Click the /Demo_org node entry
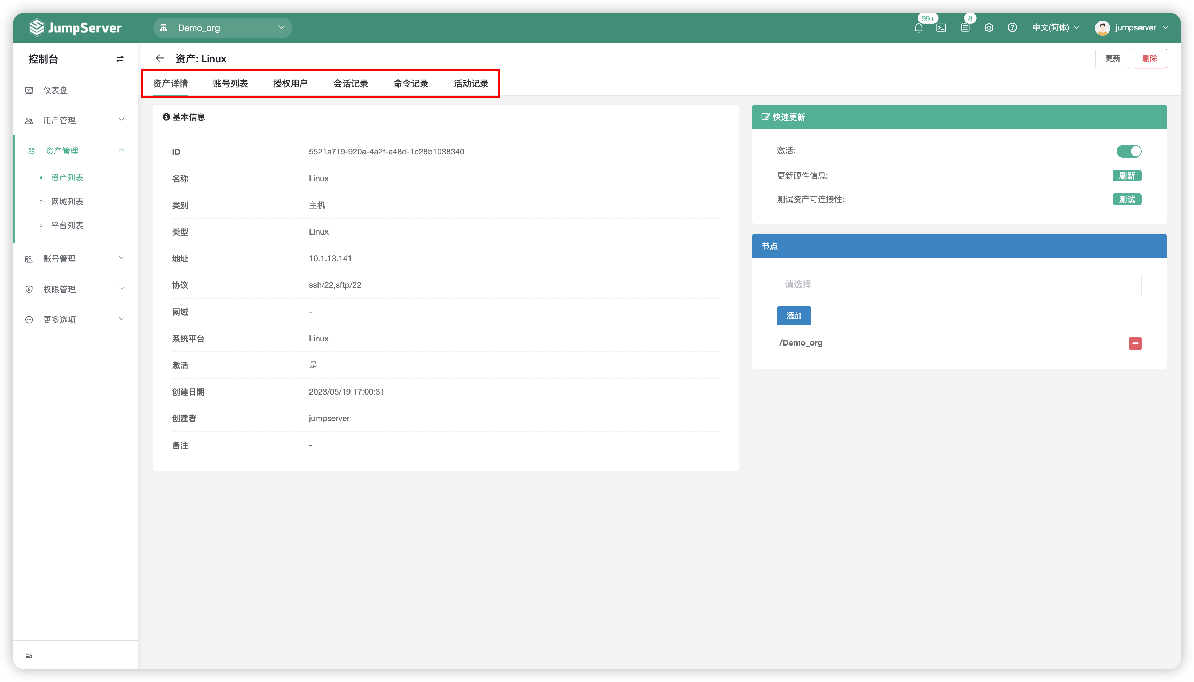The width and height of the screenshot is (1194, 682). 800,343
